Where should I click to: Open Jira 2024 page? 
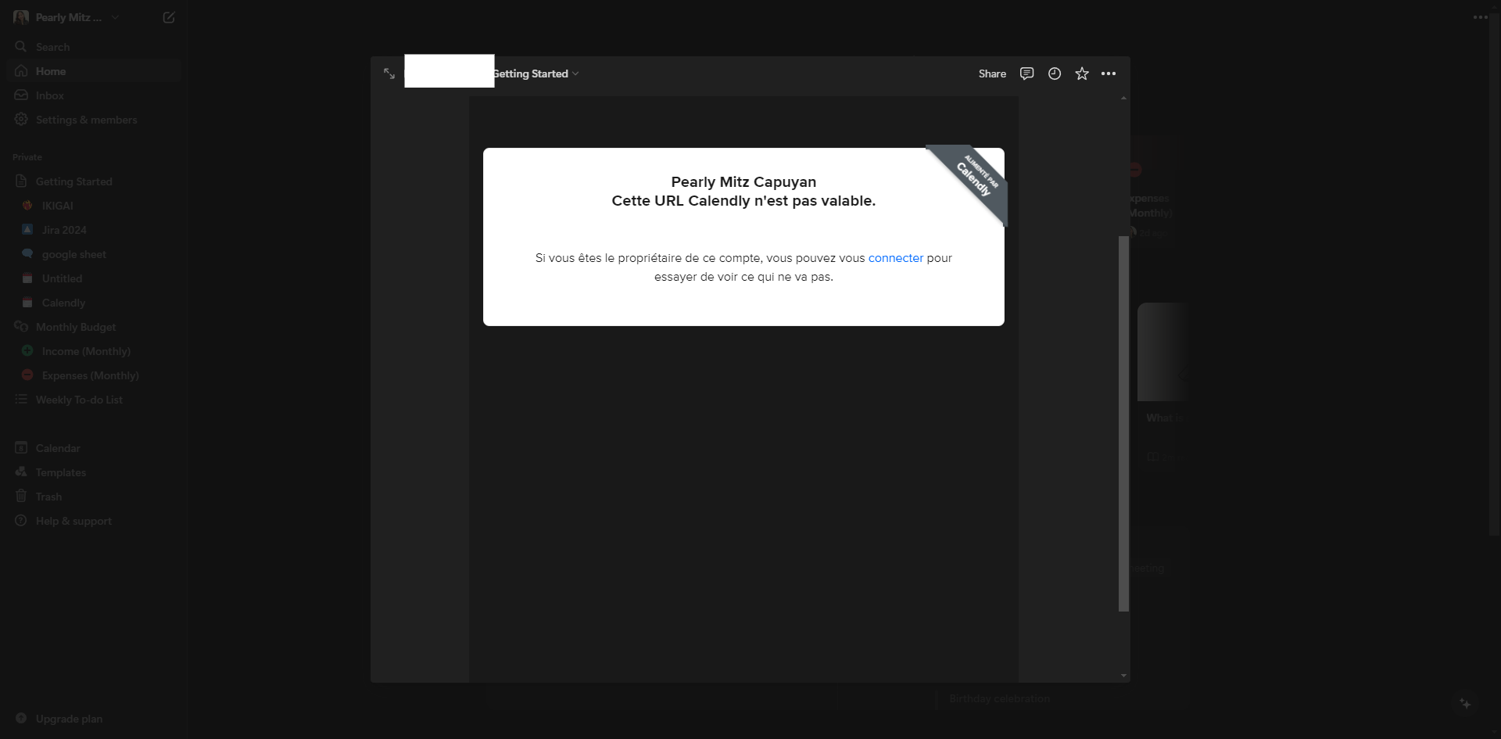tap(94, 230)
